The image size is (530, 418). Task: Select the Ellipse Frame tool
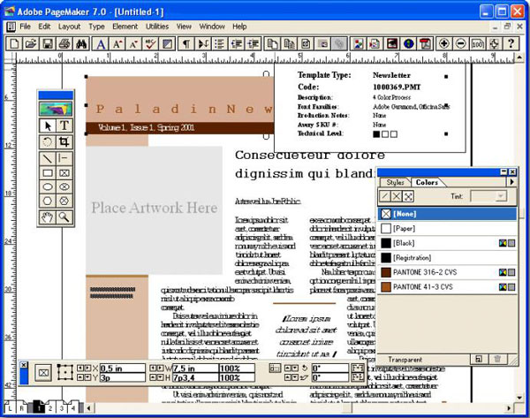point(64,187)
